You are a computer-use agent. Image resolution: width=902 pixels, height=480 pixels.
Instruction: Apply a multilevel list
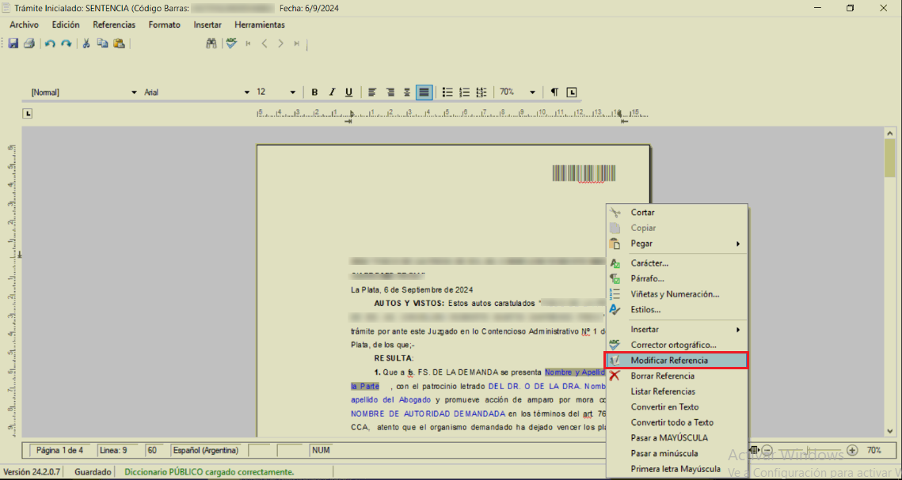coord(482,92)
